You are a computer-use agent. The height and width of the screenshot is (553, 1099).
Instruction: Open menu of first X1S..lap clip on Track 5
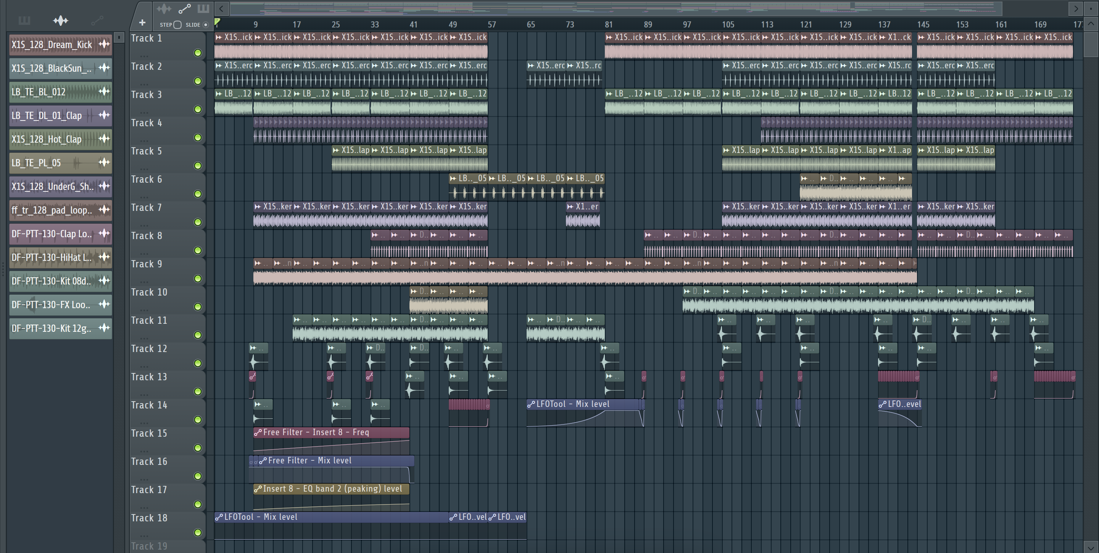tap(336, 150)
